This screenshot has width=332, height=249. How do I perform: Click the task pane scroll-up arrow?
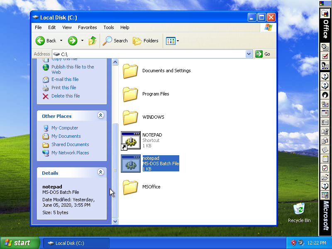click(115, 62)
